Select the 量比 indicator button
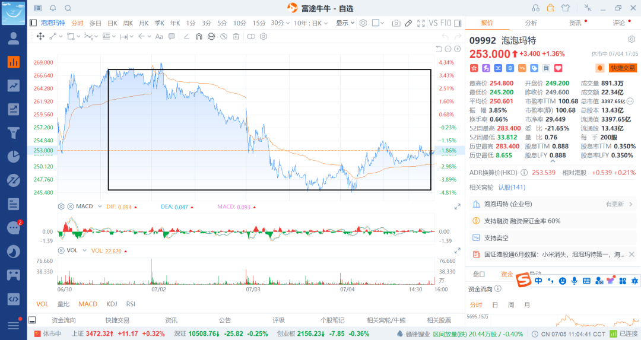The image size is (641, 340). pos(64,304)
